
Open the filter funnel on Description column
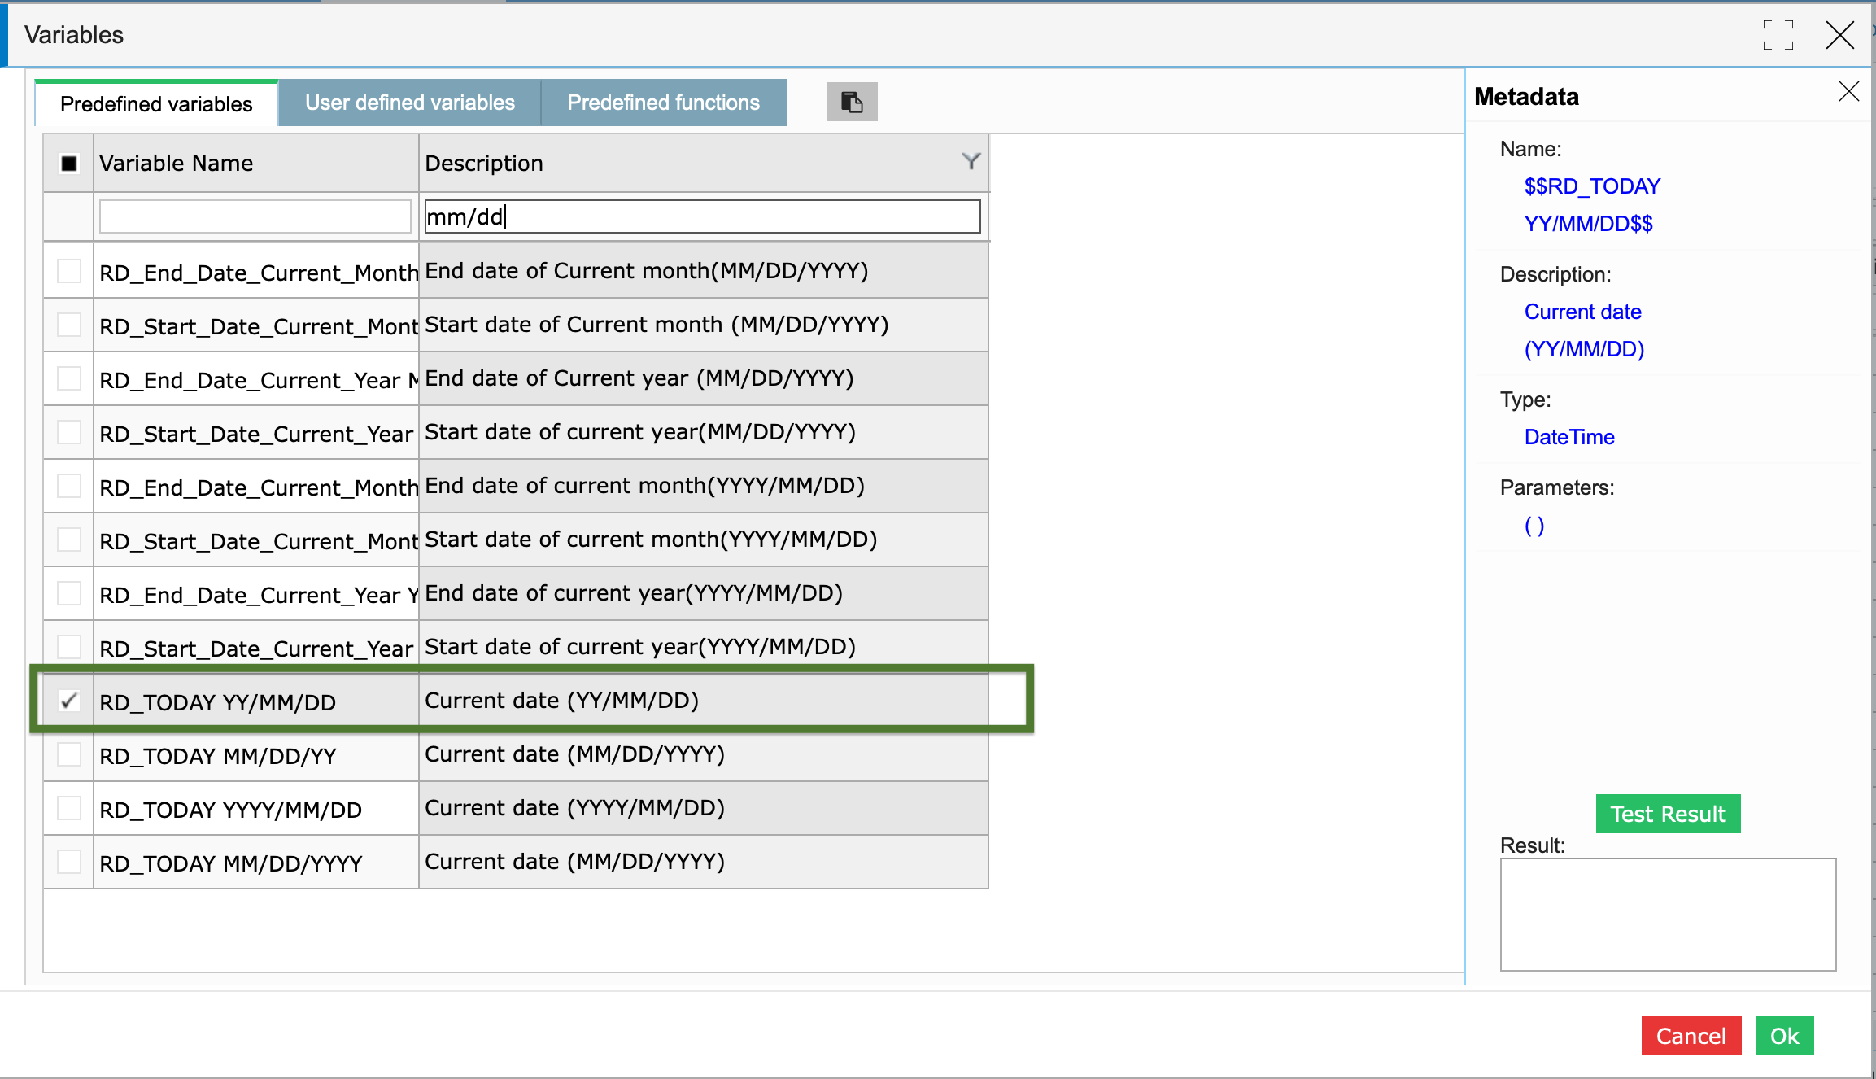click(x=970, y=163)
